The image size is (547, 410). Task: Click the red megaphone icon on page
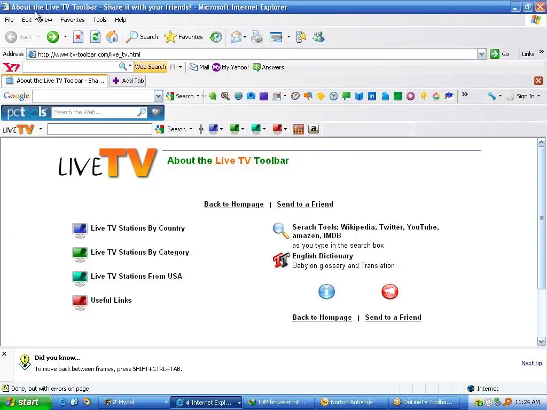coord(389,291)
